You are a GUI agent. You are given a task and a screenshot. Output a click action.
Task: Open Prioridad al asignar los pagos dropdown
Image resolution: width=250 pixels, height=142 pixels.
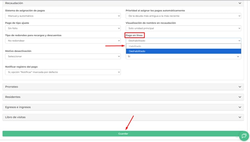coord(184,16)
